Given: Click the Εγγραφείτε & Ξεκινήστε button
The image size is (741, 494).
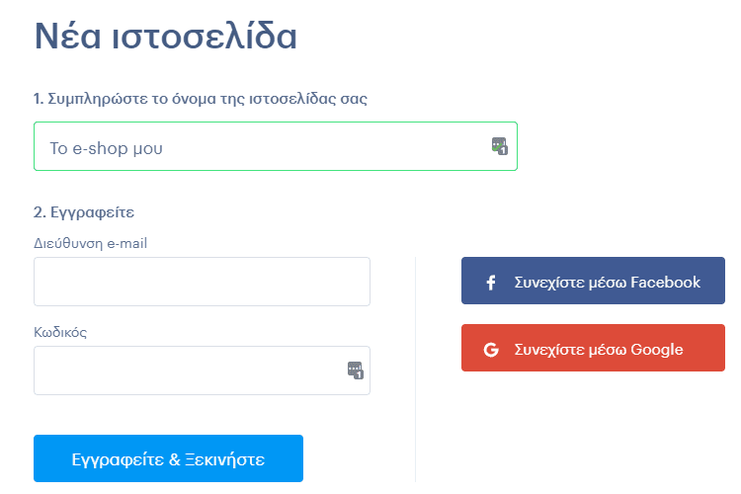Looking at the screenshot, I should tap(168, 458).
